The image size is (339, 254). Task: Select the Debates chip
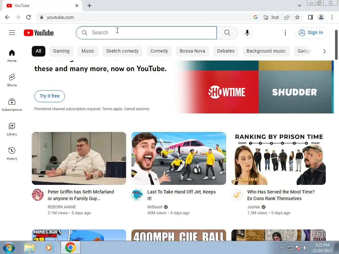(x=226, y=51)
